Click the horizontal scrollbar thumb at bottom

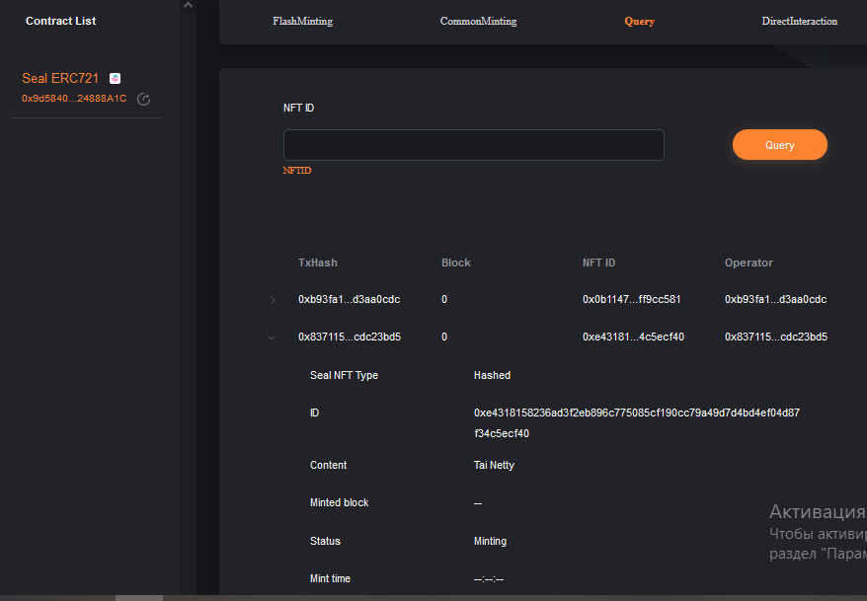139,598
